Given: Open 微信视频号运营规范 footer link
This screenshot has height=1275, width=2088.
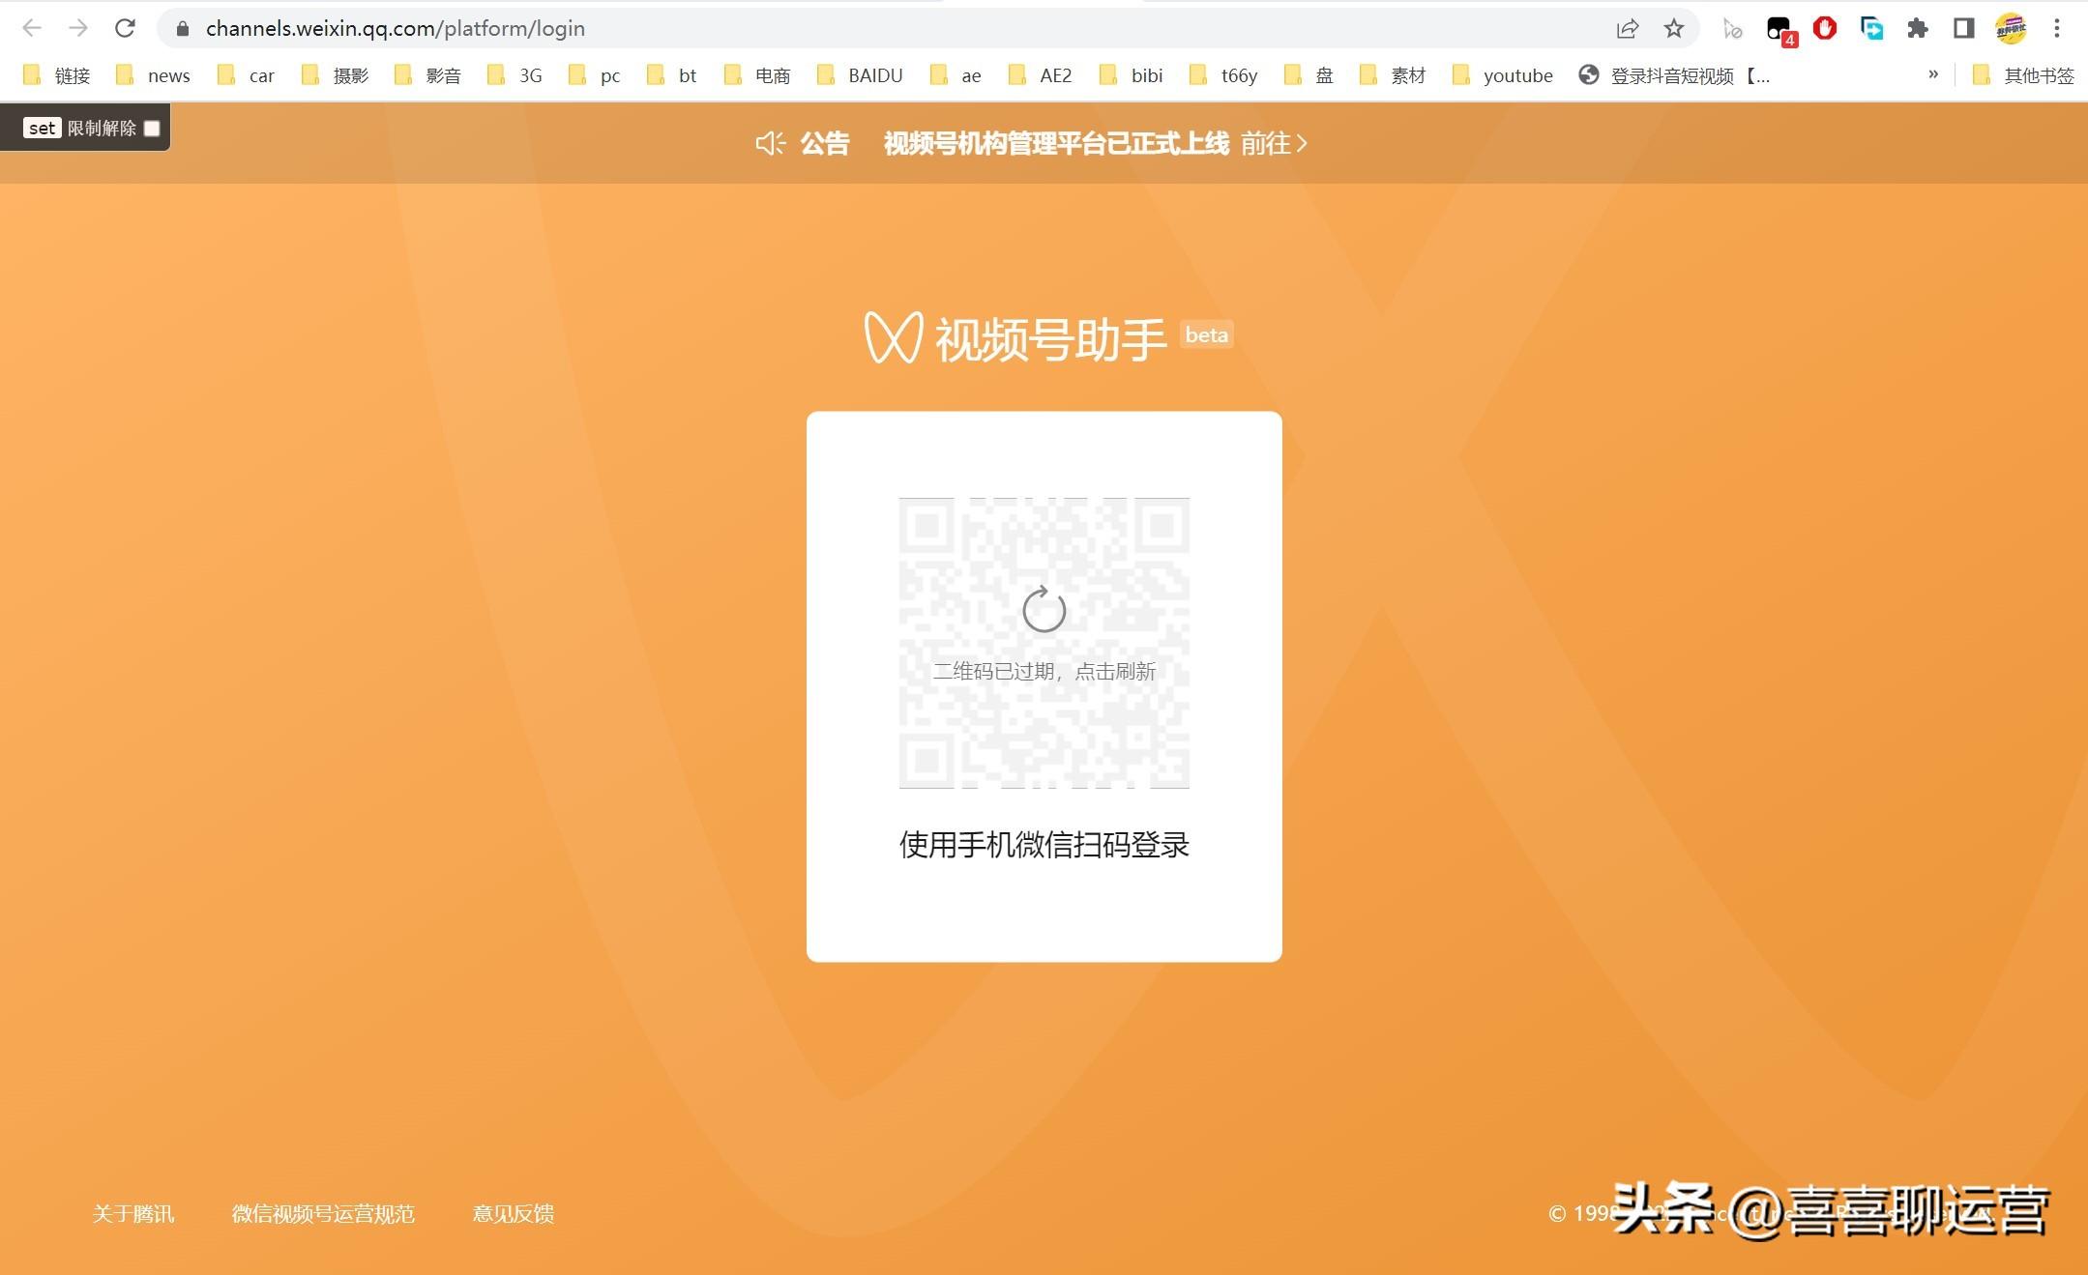Looking at the screenshot, I should pos(323,1213).
